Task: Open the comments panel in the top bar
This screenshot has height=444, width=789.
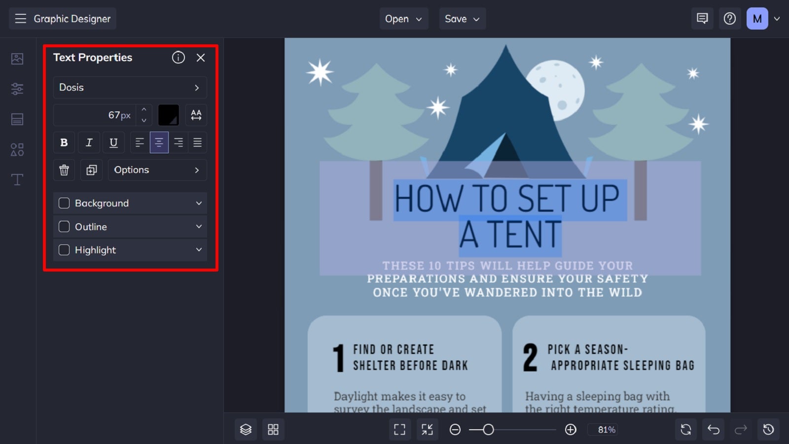Action: [x=702, y=18]
